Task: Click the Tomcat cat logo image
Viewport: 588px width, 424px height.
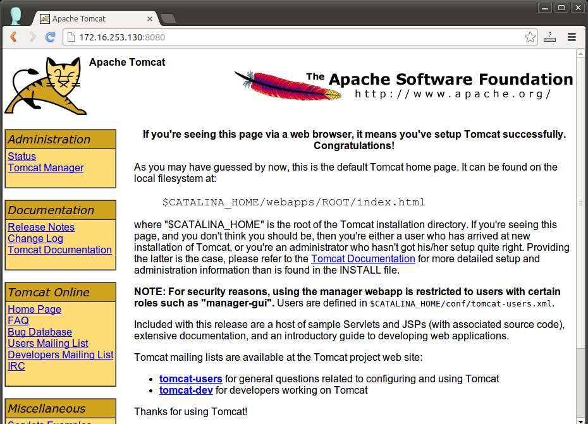Action: point(46,86)
